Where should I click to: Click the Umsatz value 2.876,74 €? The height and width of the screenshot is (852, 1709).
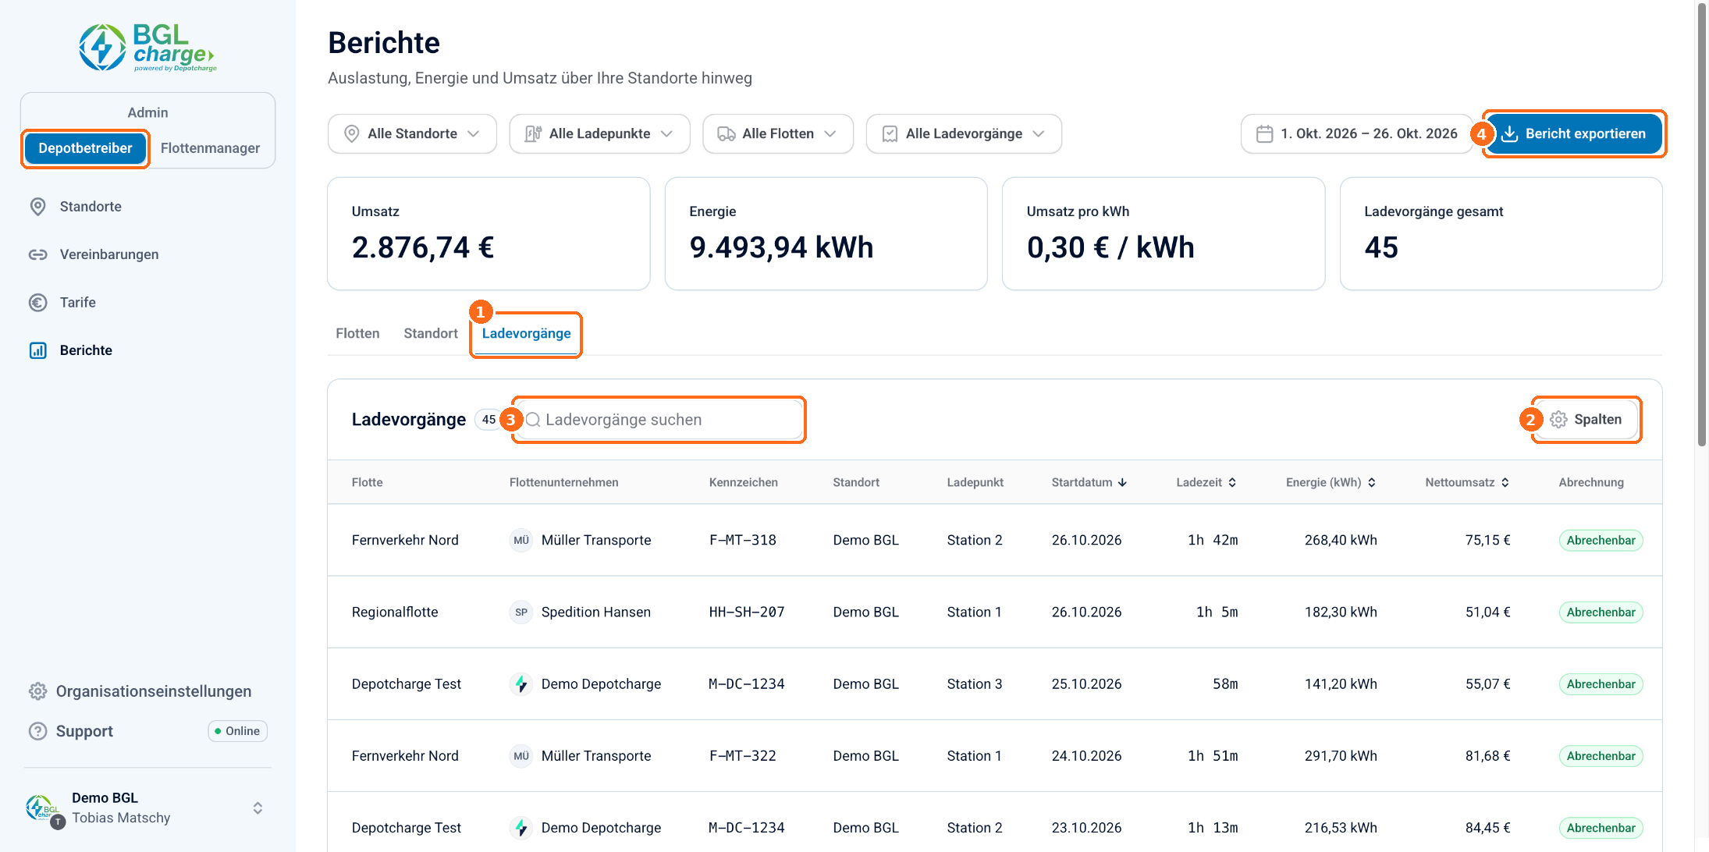[x=423, y=247]
